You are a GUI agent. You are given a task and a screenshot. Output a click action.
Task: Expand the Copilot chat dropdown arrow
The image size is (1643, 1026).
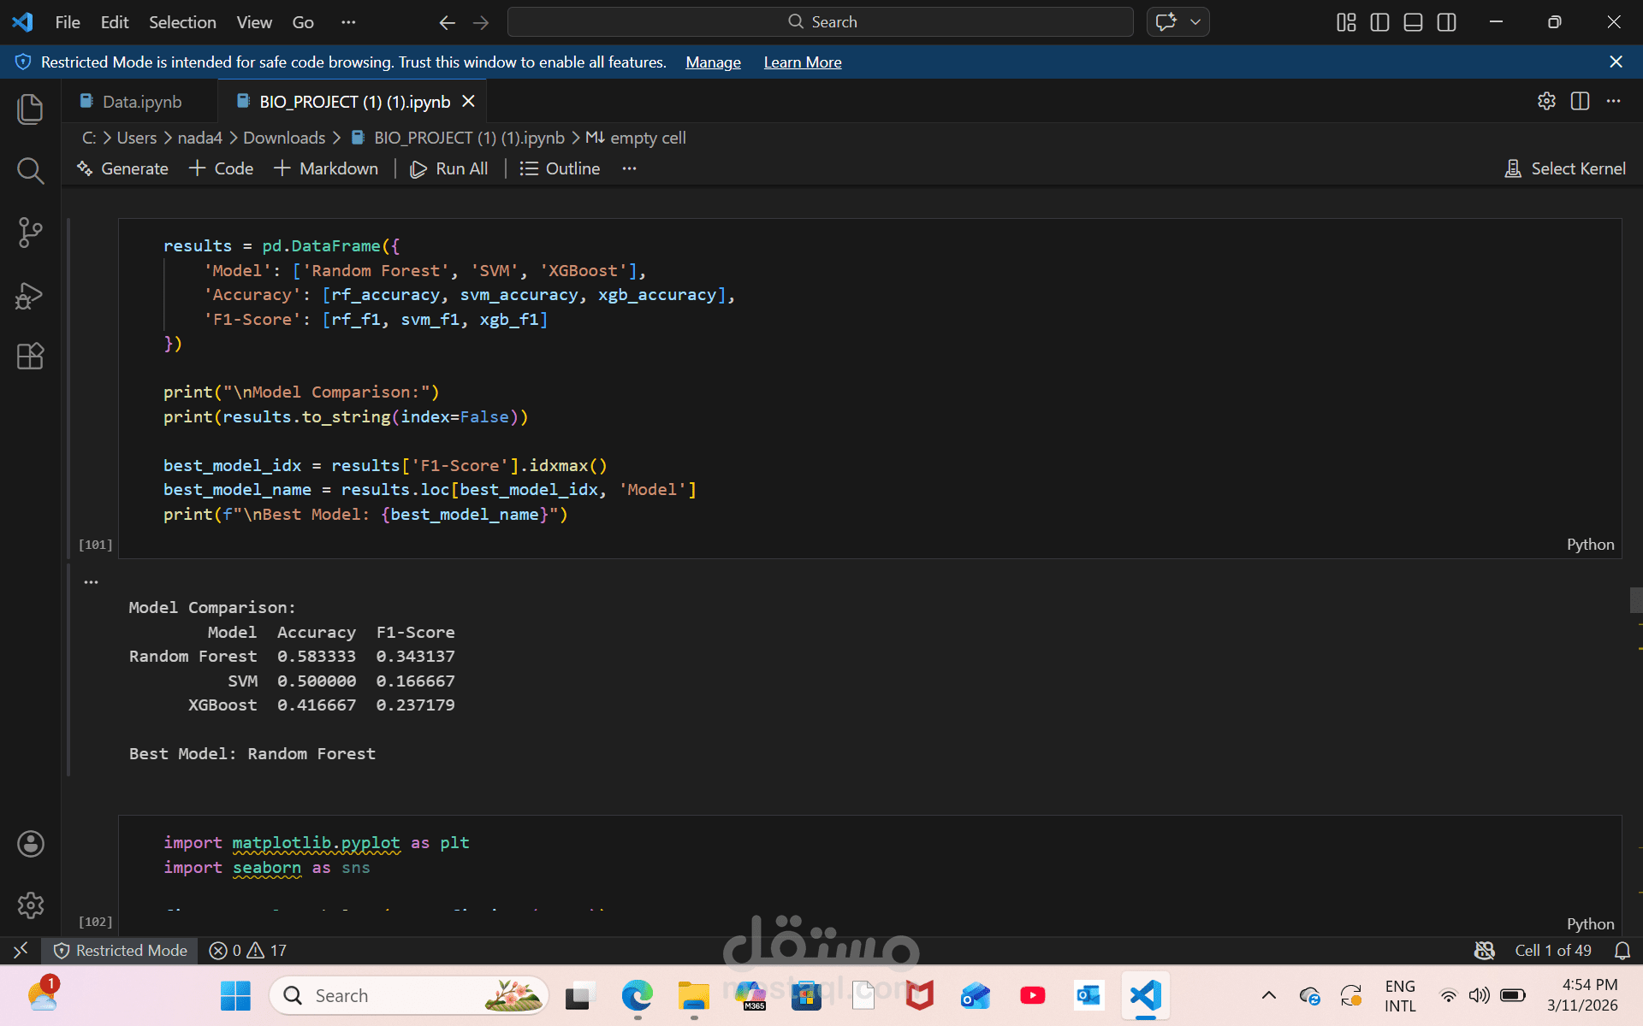pyautogui.click(x=1195, y=22)
